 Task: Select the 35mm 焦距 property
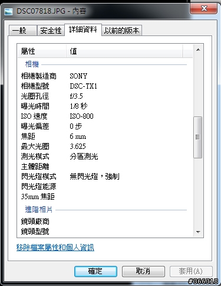[38, 197]
